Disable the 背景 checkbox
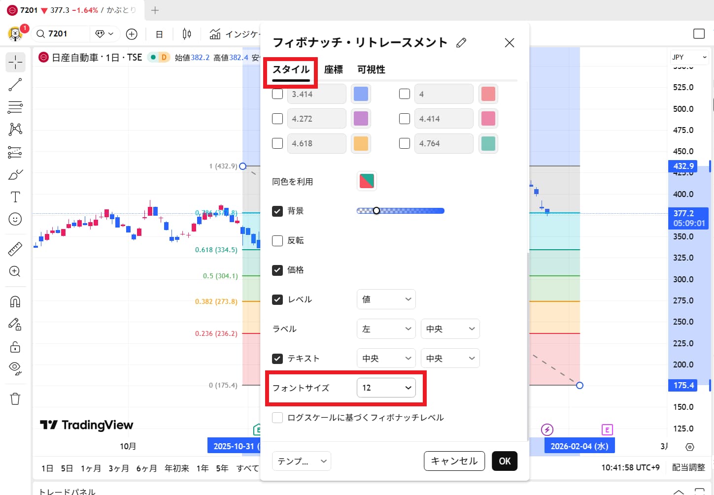This screenshot has height=495, width=714. click(x=277, y=211)
